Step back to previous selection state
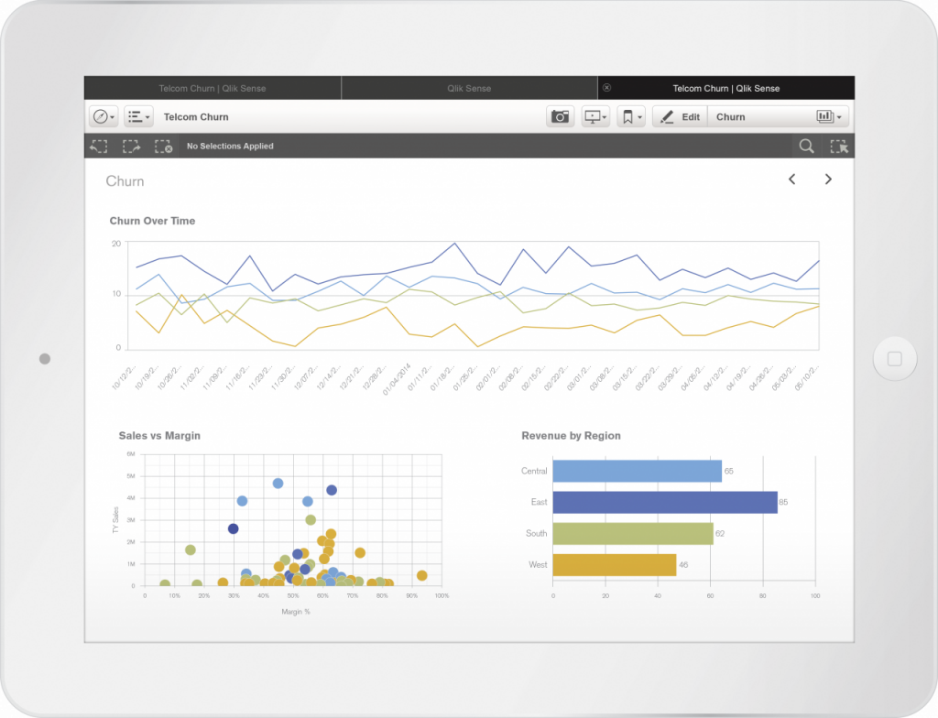Image resolution: width=938 pixels, height=718 pixels. point(99,146)
